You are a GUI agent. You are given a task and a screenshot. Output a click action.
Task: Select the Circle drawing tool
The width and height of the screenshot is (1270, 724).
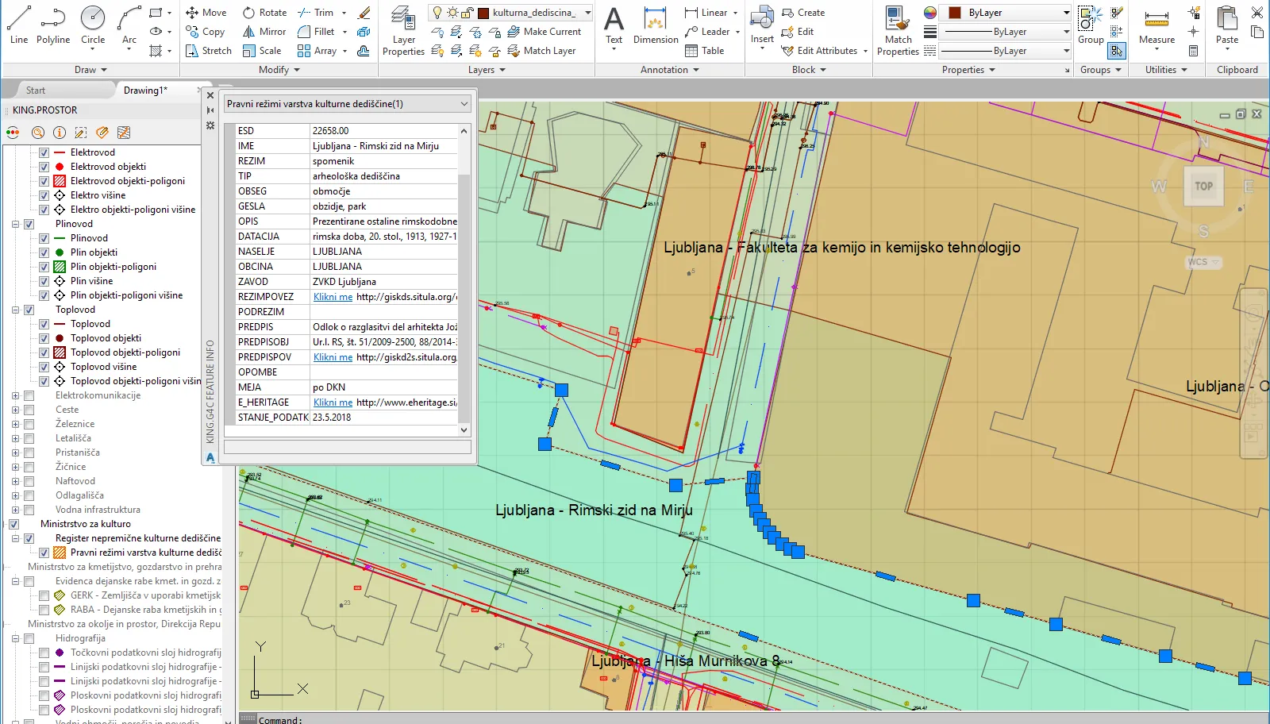(93, 25)
